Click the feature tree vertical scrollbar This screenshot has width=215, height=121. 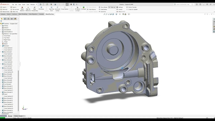pyautogui.click(x=18, y=90)
